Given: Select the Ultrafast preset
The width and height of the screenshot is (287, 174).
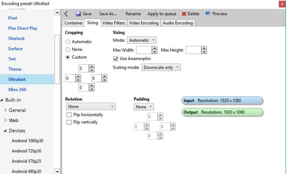Looking at the screenshot, I should 27,79.
